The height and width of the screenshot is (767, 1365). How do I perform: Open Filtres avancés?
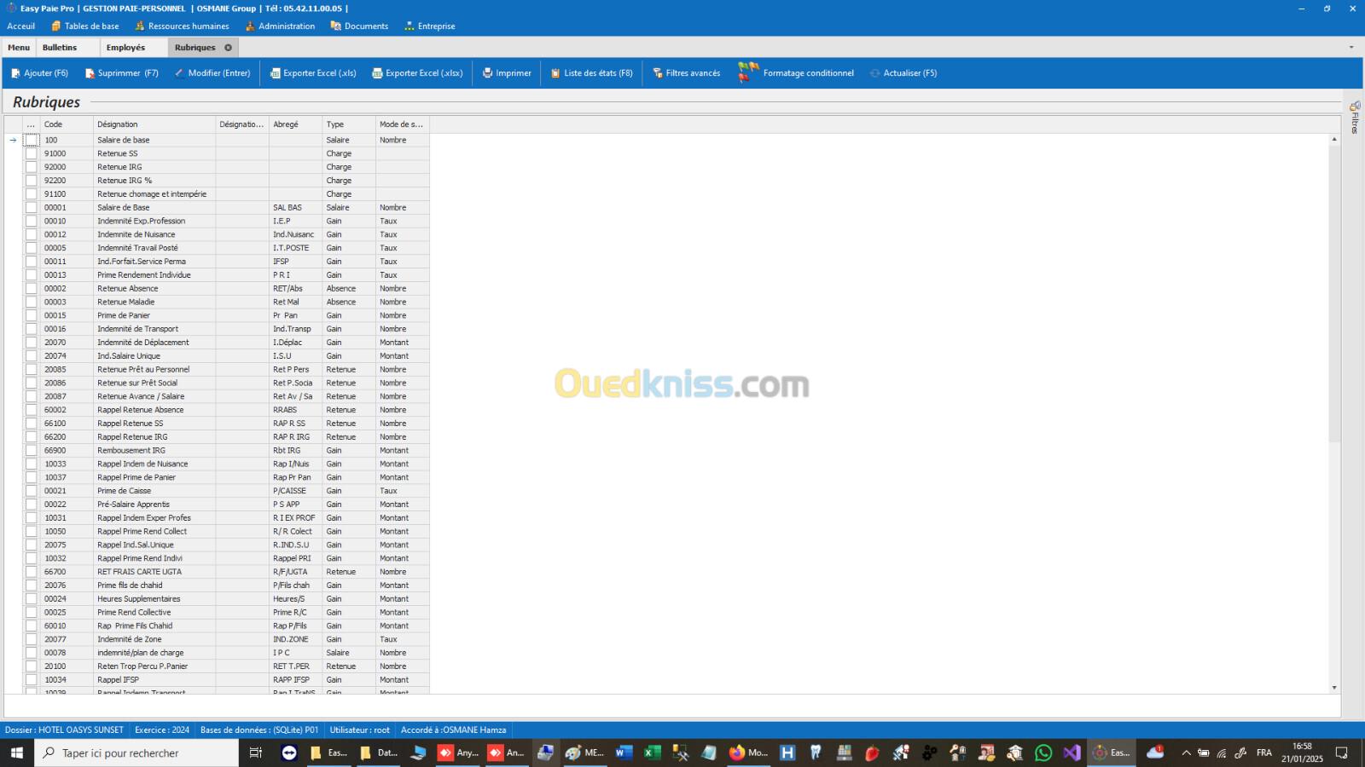pyautogui.click(x=687, y=73)
